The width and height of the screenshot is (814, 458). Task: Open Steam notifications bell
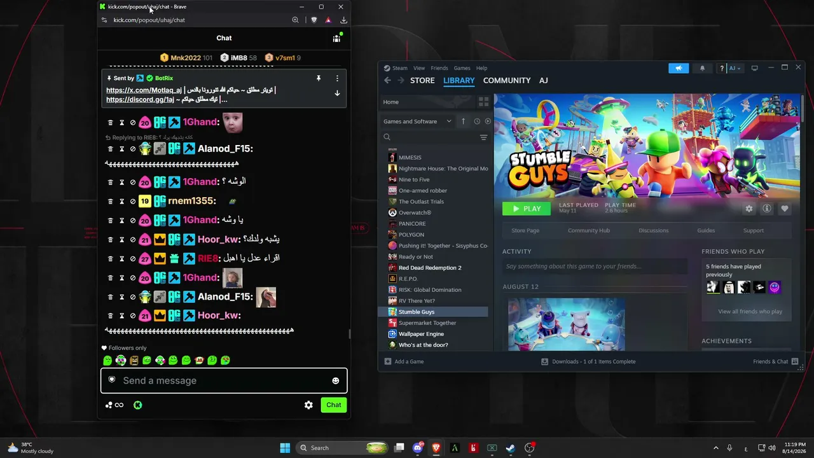[x=703, y=68]
